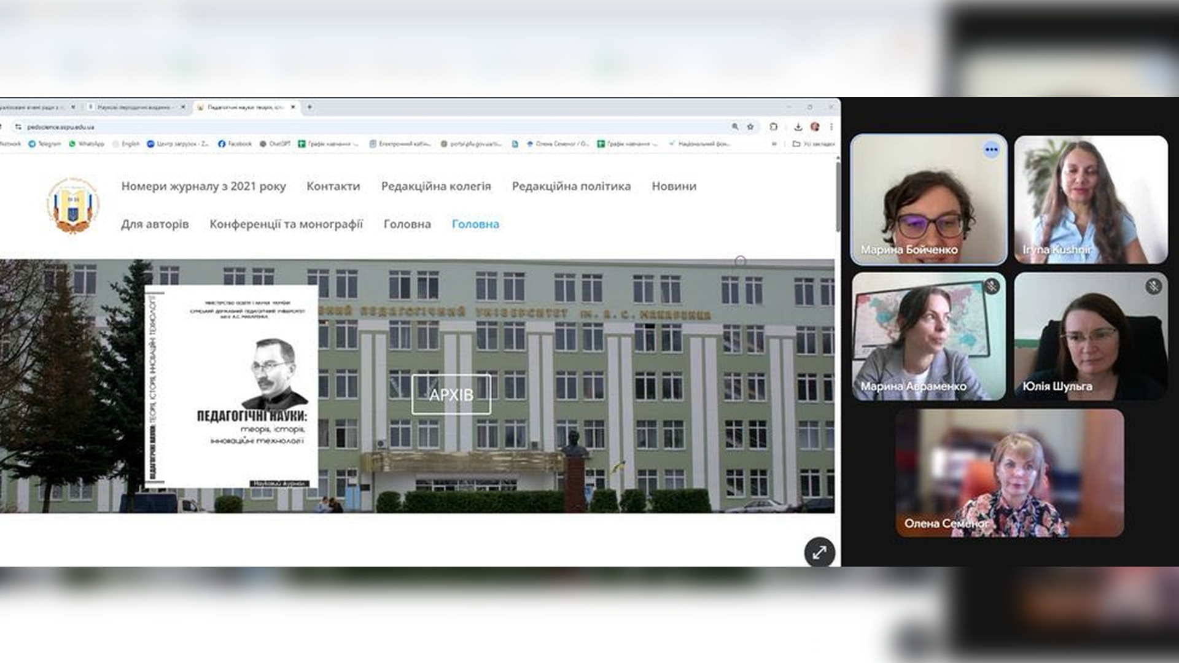Go to the Для авторів page
The height and width of the screenshot is (663, 1179).
155,224
